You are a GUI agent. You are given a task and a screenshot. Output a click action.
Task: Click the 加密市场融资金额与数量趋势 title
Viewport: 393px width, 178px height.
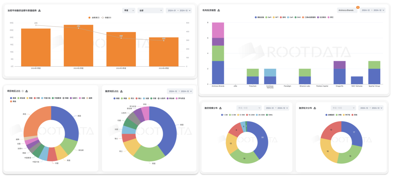click(22, 11)
